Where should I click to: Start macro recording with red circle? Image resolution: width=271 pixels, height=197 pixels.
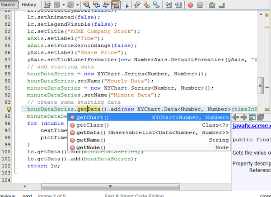click(191, 5)
